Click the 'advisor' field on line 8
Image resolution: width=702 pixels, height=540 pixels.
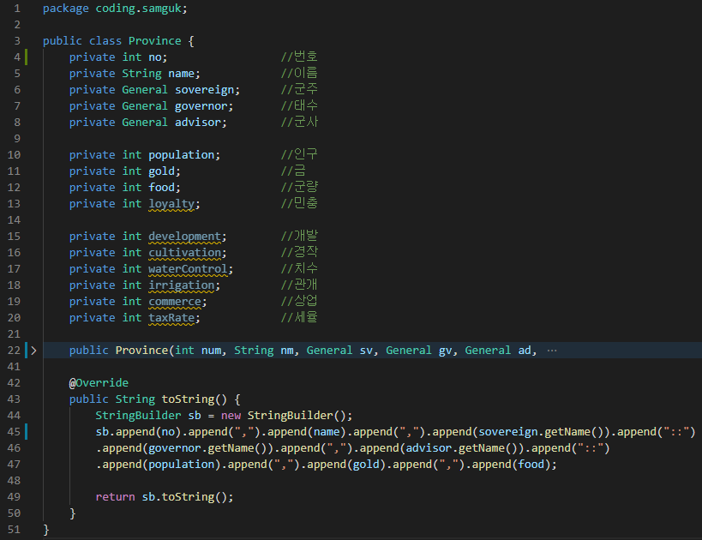point(198,123)
